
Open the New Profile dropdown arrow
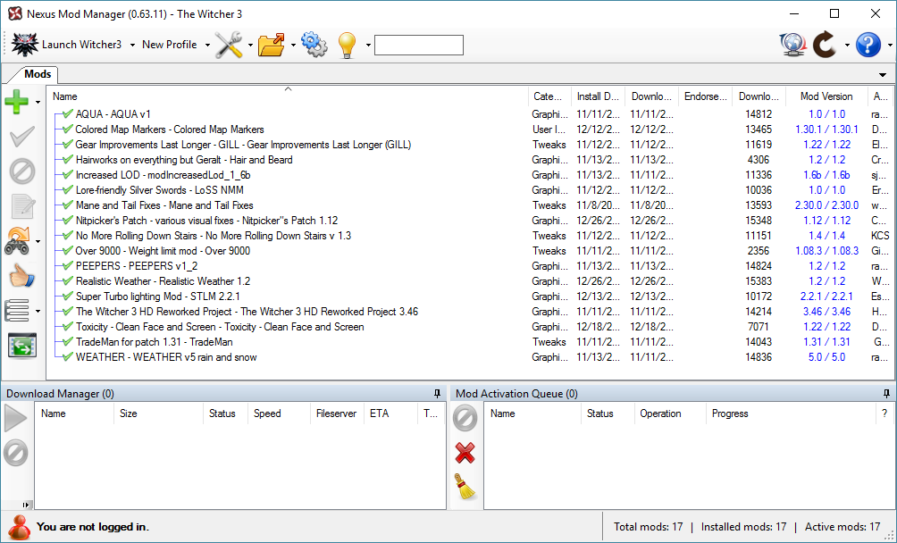tap(207, 45)
